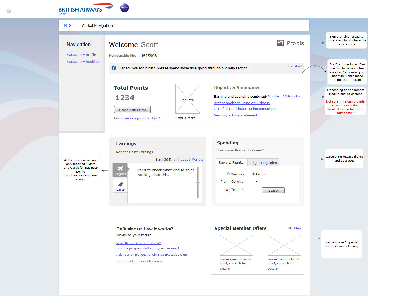
Task: Open How to make a points booking in OnBusiness section
Action: click(x=139, y=261)
